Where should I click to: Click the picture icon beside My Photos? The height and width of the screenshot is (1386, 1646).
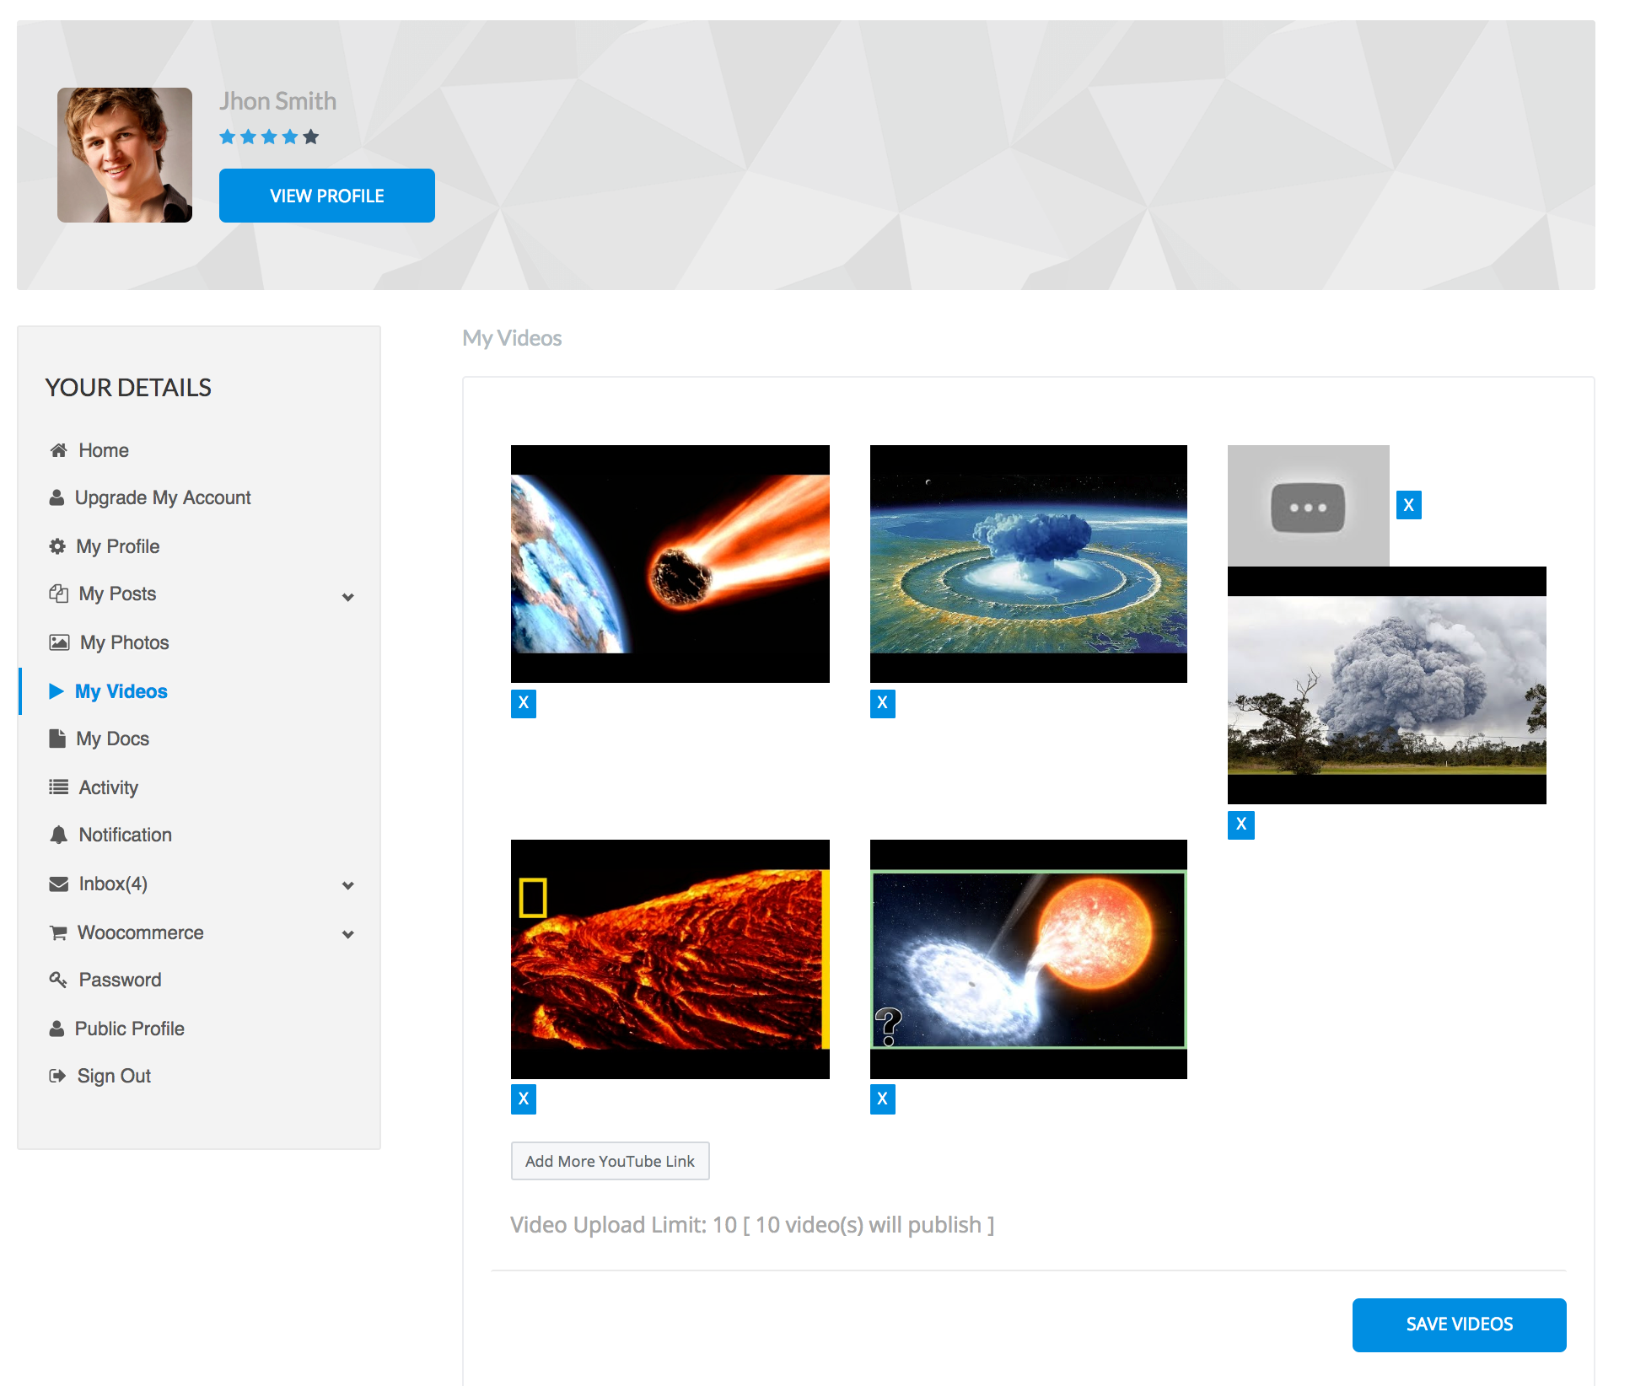pyautogui.click(x=59, y=642)
